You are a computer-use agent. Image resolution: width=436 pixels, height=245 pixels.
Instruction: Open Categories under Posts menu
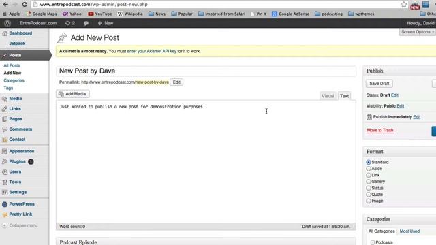point(14,80)
